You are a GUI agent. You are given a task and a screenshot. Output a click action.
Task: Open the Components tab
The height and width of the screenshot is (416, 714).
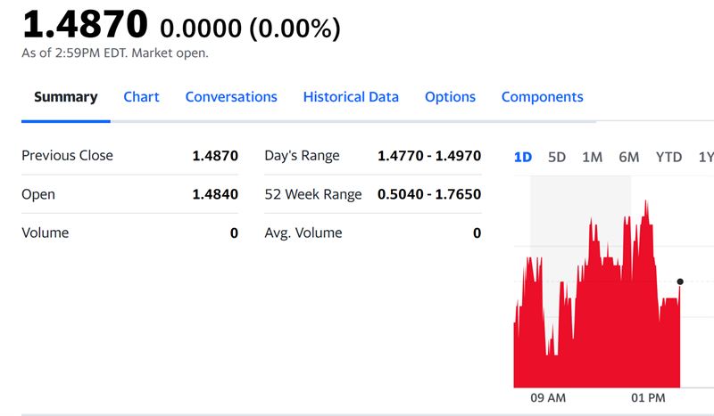point(542,97)
